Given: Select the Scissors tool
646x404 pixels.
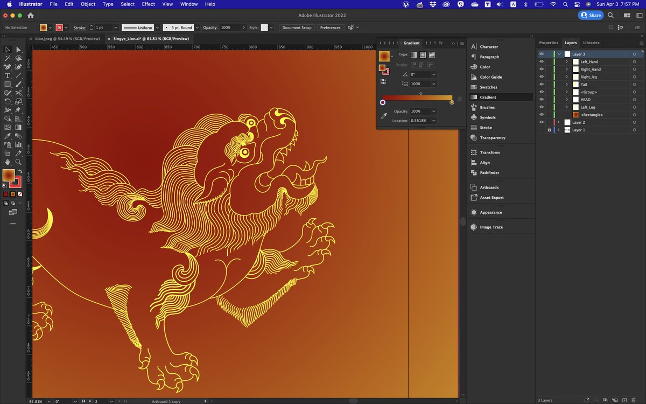Looking at the screenshot, I should 18,93.
